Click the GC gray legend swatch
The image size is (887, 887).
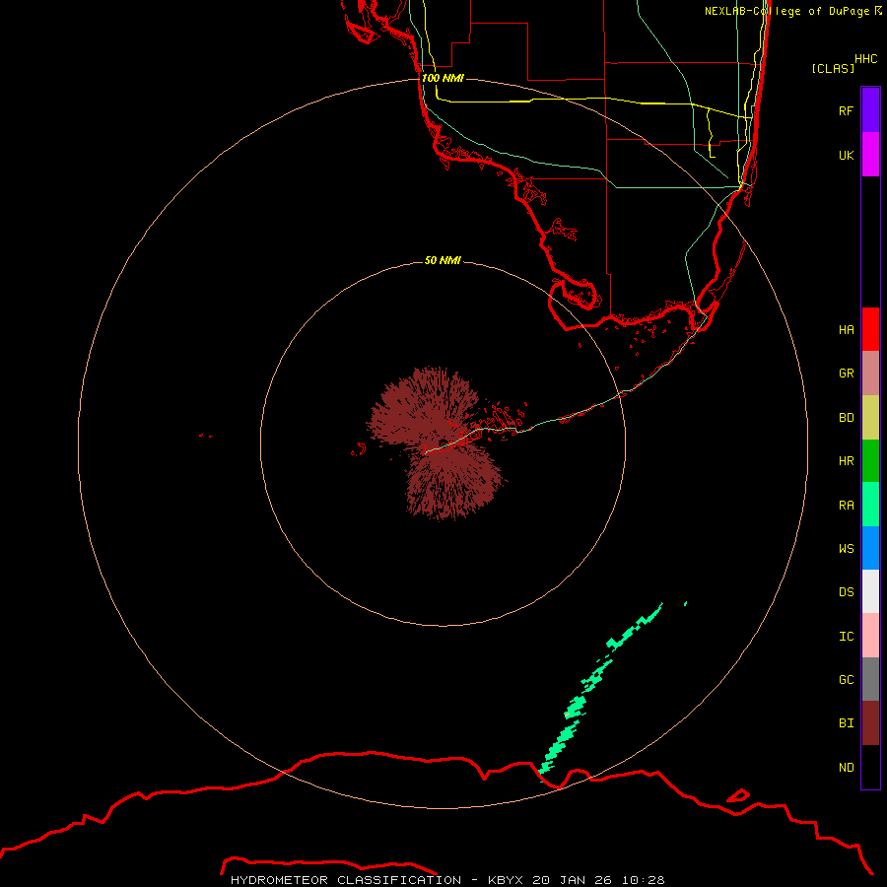(x=870, y=679)
